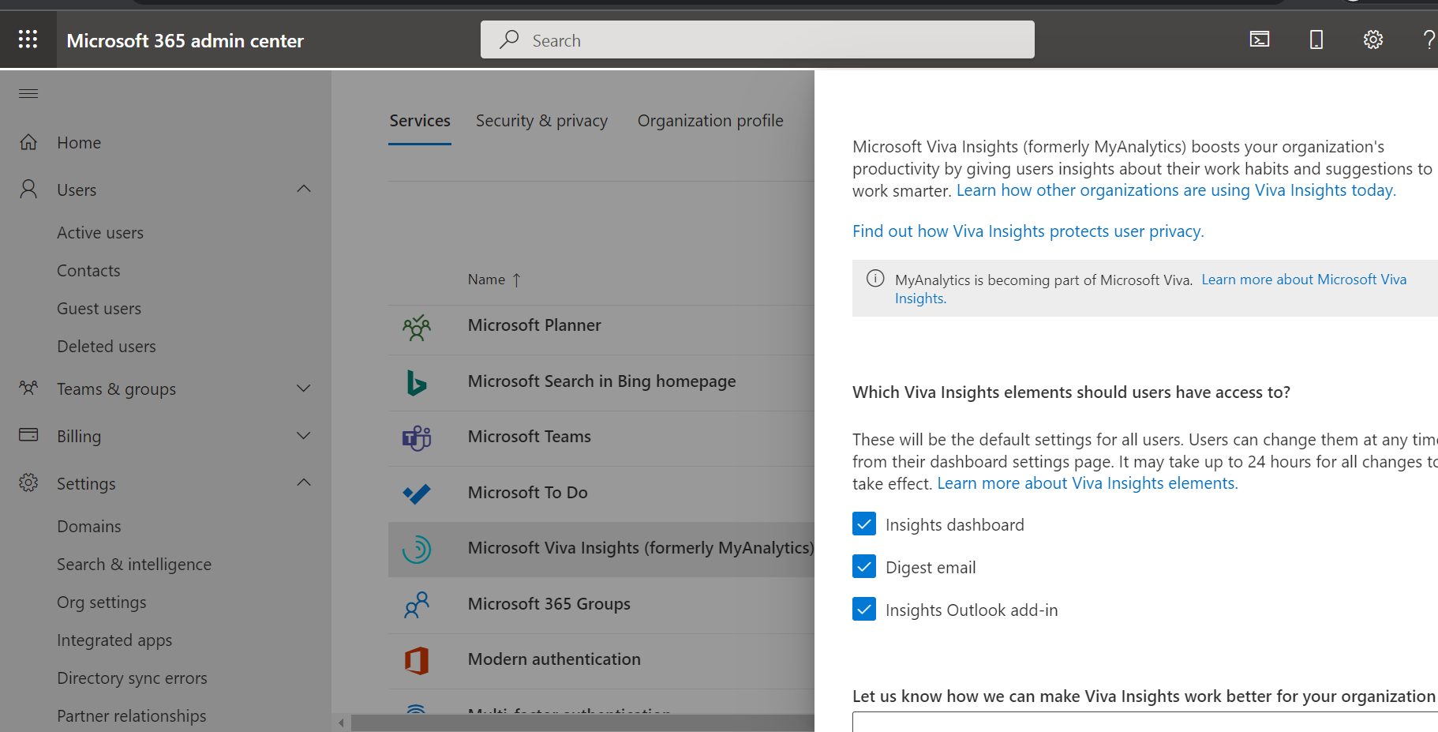Click the help question mark icon
Viewport: 1438px width, 732px height.
[x=1429, y=39]
